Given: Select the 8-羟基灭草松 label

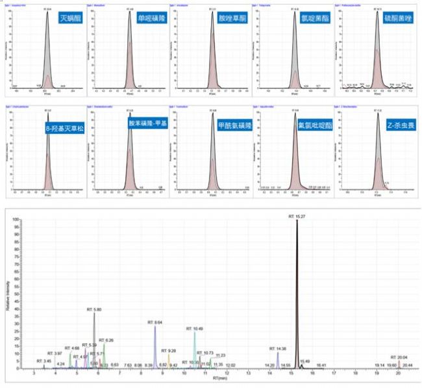Looking at the screenshot, I should [x=66, y=127].
